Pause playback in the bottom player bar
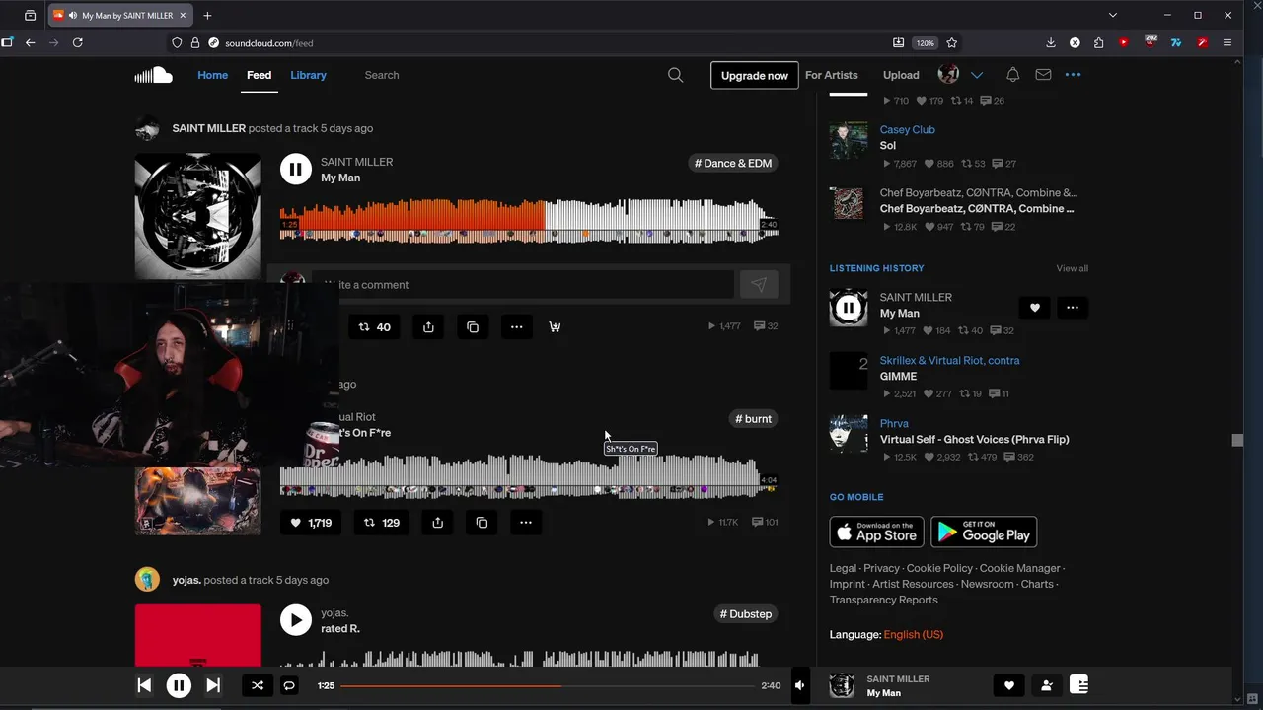1263x710 pixels. click(179, 685)
